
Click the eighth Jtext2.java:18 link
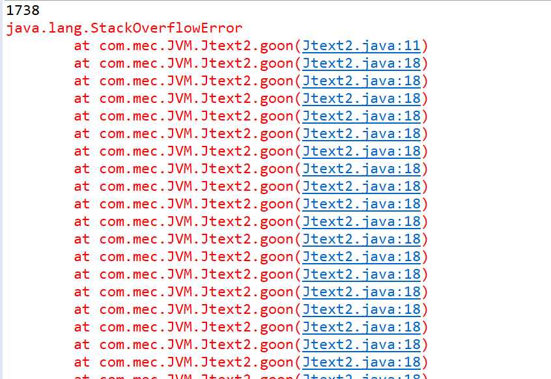[361, 186]
